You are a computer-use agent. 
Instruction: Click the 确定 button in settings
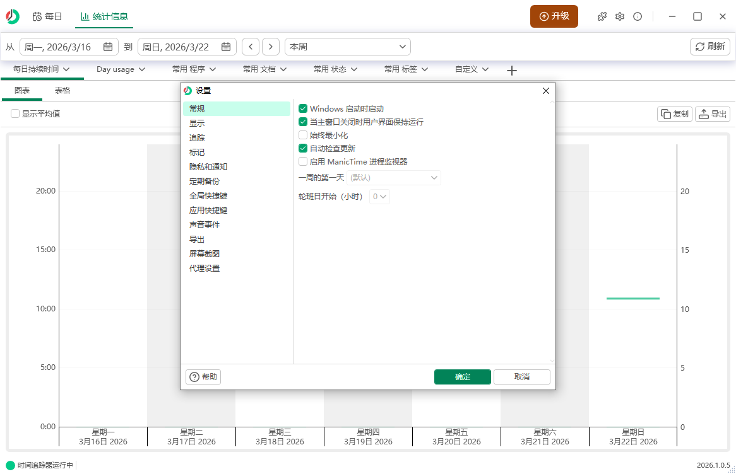462,376
